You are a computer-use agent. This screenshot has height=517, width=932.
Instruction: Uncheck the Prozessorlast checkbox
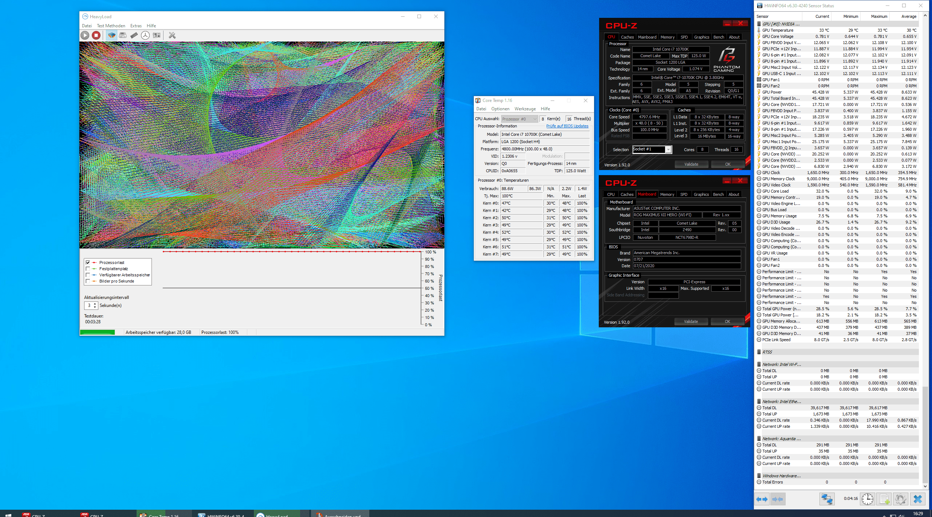click(88, 263)
